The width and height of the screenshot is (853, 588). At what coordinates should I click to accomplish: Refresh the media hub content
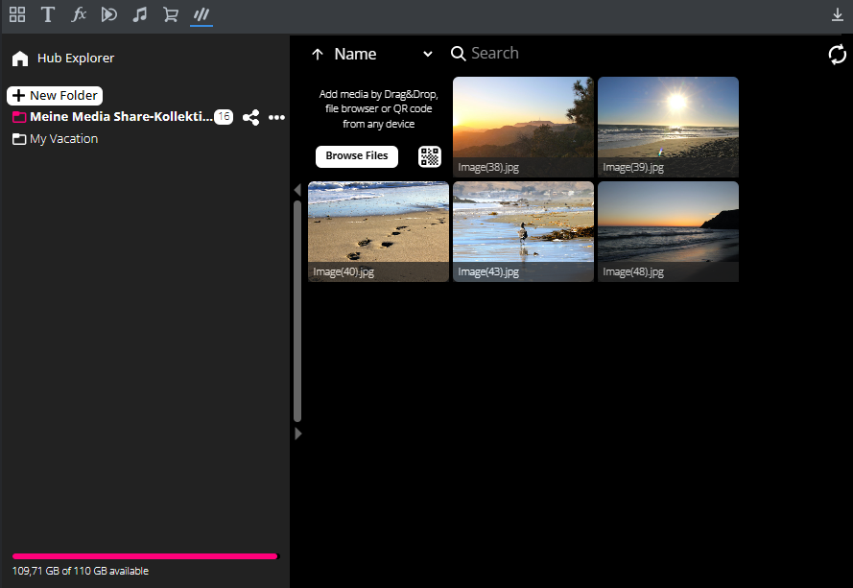tap(838, 55)
